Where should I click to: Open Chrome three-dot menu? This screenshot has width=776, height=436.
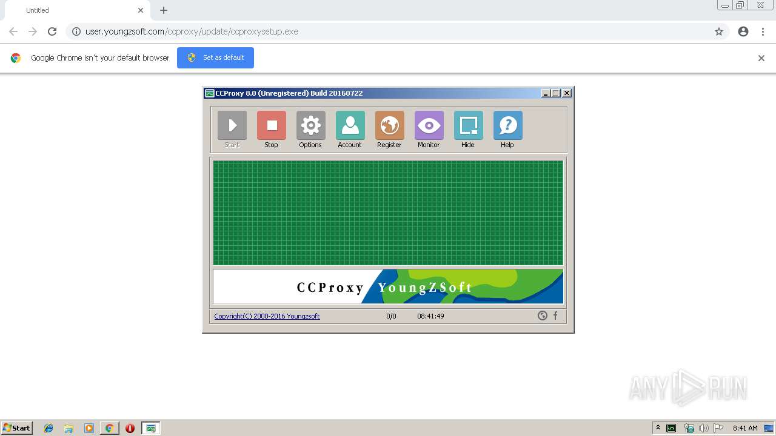pyautogui.click(x=763, y=31)
